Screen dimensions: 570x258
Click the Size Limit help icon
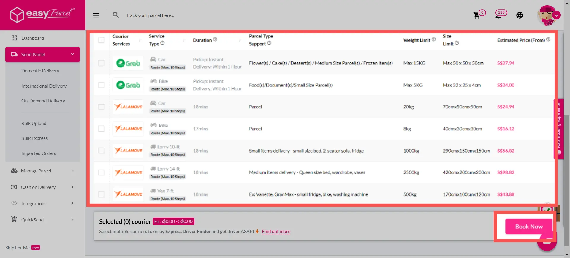[457, 43]
